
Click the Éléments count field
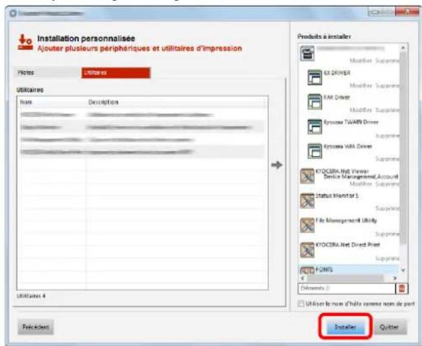(347, 289)
